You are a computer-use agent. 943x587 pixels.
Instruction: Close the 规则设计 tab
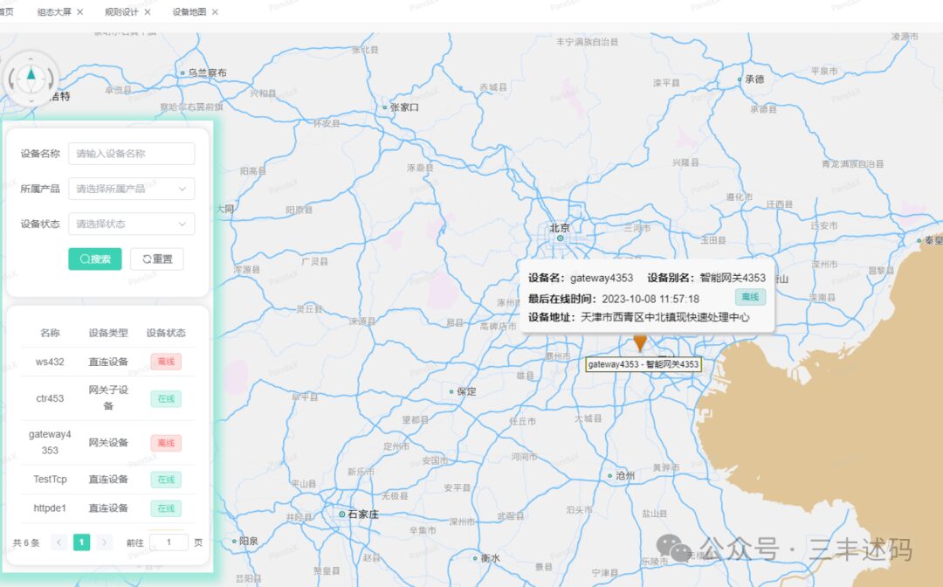click(148, 12)
